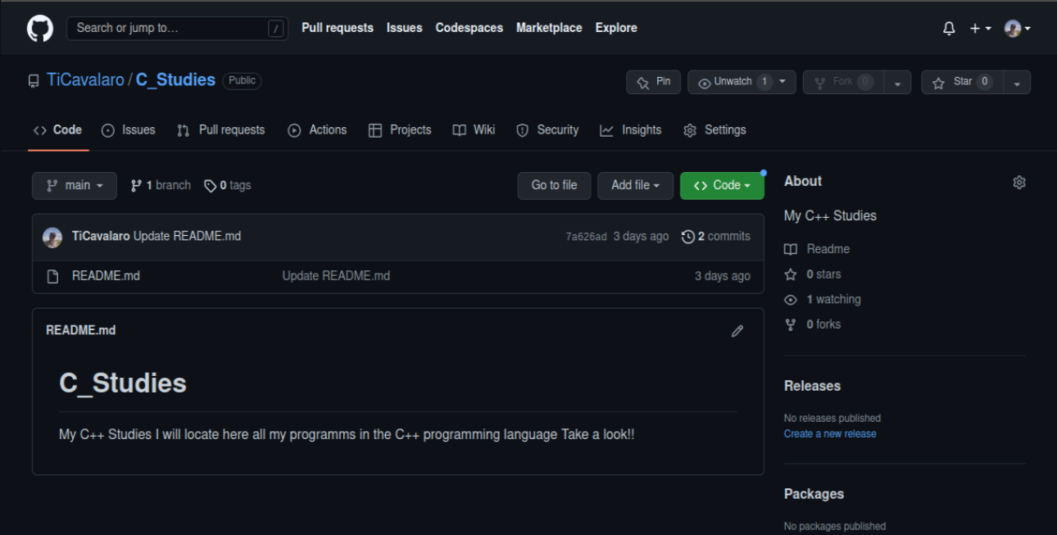This screenshot has height=535, width=1057.
Task: Open the create new plus menu
Action: pos(981,29)
